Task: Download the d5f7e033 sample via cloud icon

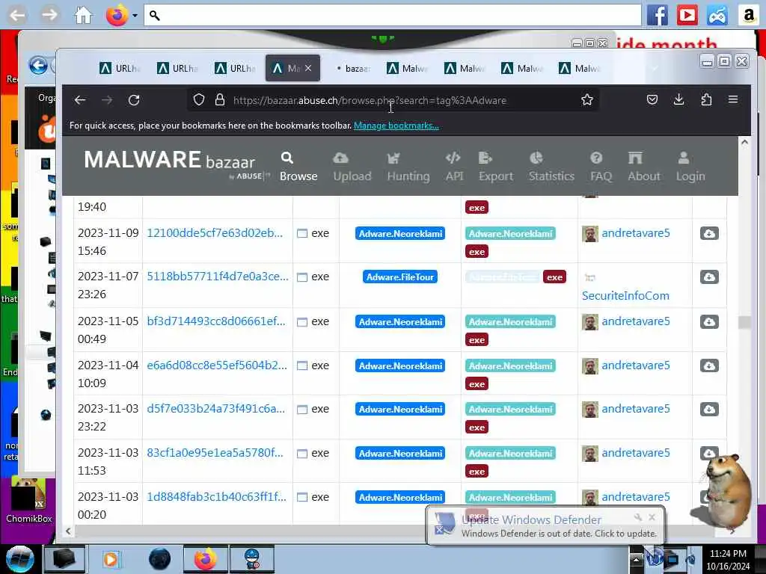Action: tap(709, 409)
